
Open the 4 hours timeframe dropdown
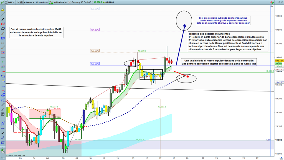coord(29,2)
